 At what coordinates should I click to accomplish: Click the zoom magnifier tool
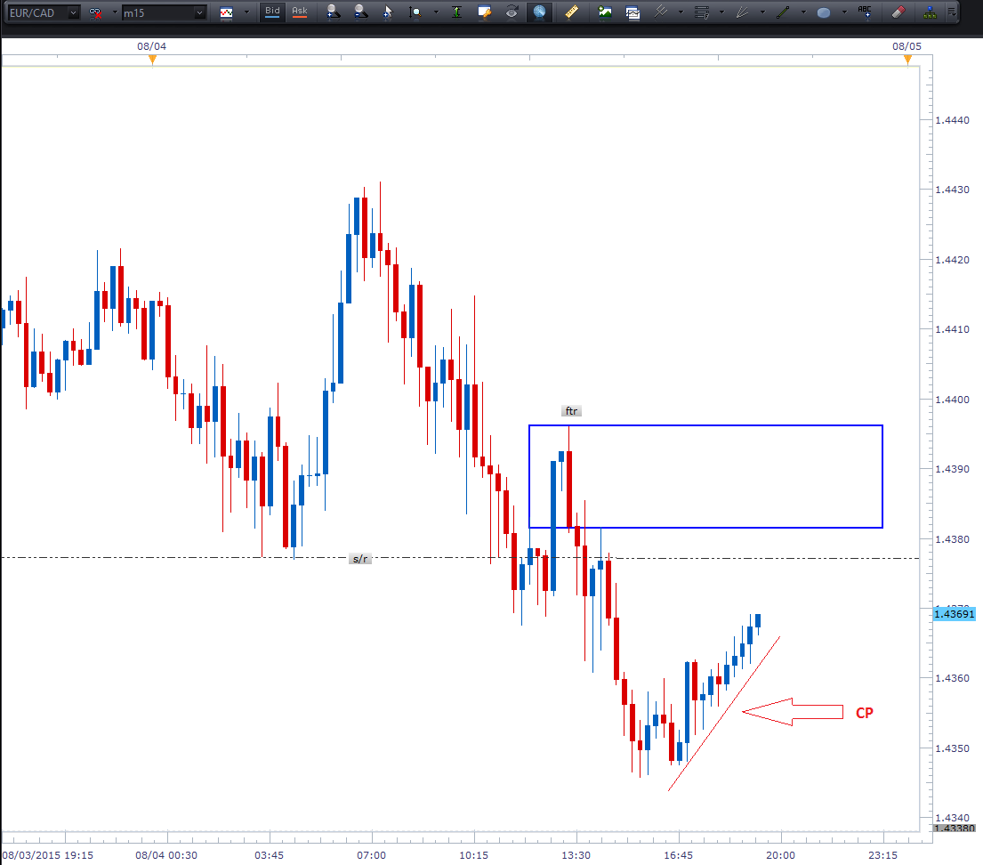pyautogui.click(x=415, y=12)
